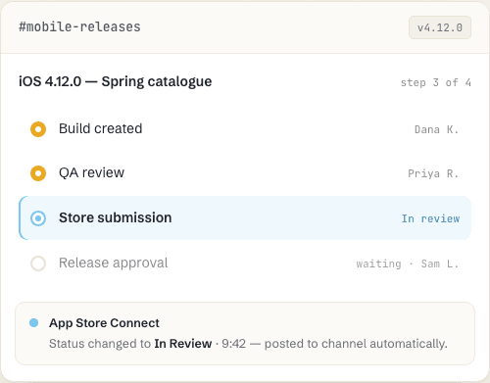Image resolution: width=490 pixels, height=383 pixels.
Task: Open the v4.12.0 version badge
Action: (x=440, y=27)
